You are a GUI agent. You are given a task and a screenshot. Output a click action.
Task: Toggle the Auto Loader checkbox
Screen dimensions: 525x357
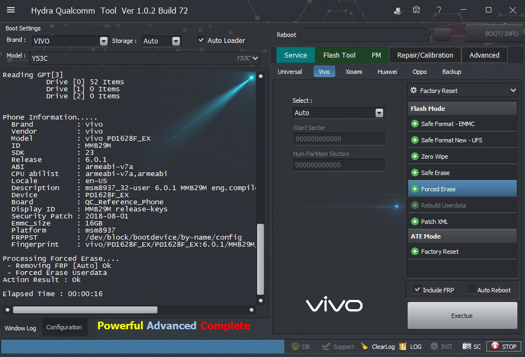201,40
